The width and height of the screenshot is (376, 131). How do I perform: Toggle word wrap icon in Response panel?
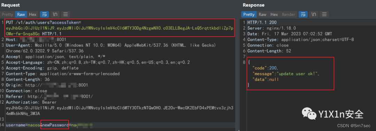point(303,15)
